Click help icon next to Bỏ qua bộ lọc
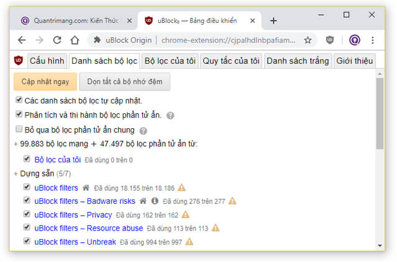Viewport: 397px width, 262px height. coord(143,131)
